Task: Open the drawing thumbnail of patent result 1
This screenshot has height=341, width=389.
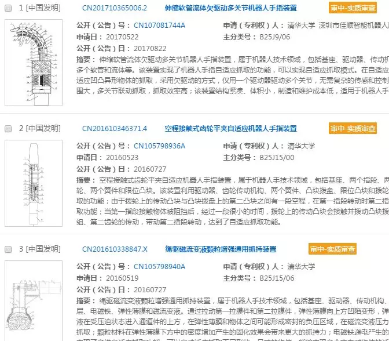Action: tap(34, 63)
